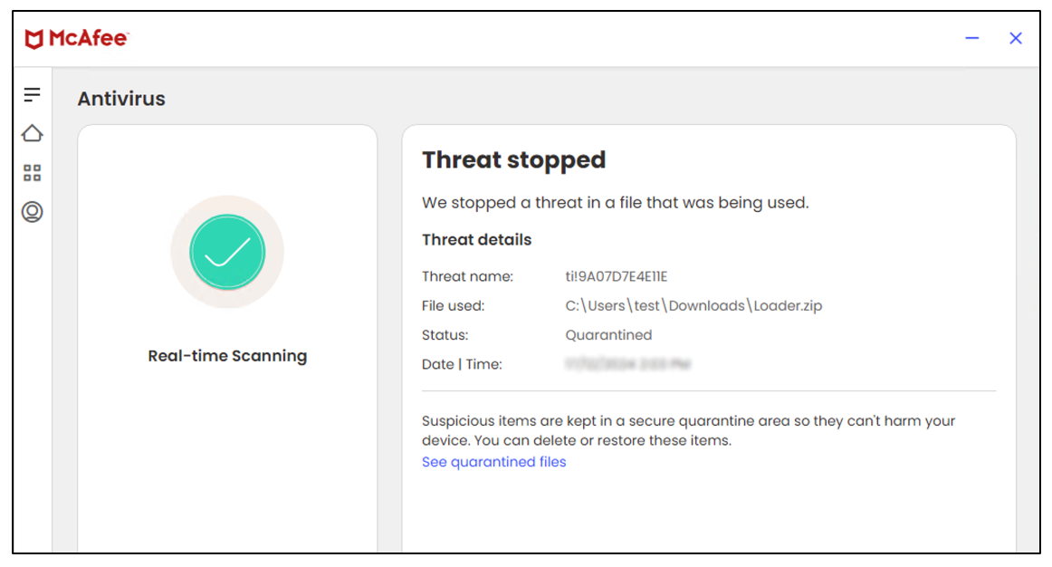Minimize the McAfee window
This screenshot has width=1052, height=567.
(x=972, y=38)
